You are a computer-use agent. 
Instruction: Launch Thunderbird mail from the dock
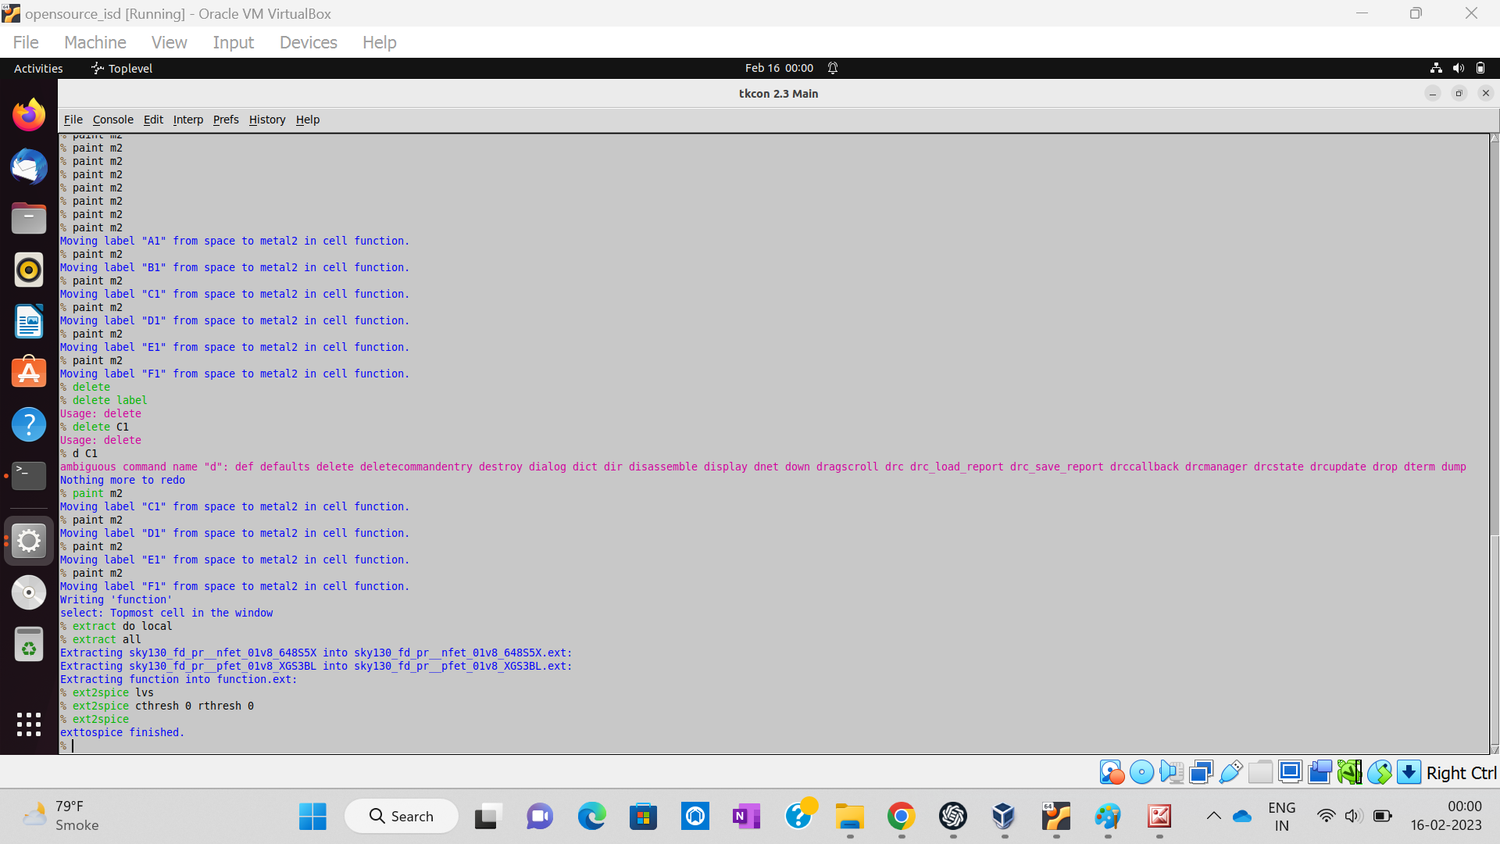click(29, 167)
